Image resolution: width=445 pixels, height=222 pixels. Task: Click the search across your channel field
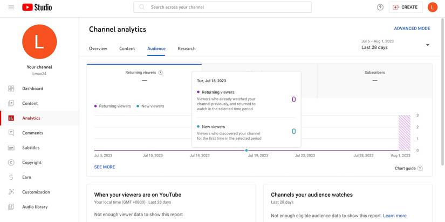click(x=222, y=7)
